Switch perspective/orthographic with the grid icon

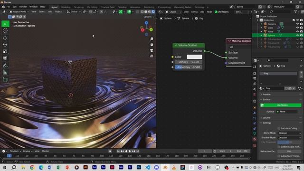tap(152, 56)
